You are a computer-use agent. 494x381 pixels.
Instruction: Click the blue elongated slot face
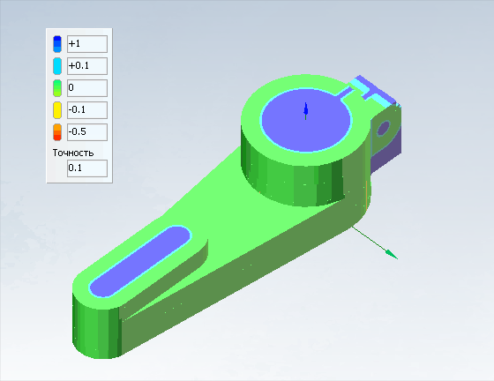coord(140,262)
